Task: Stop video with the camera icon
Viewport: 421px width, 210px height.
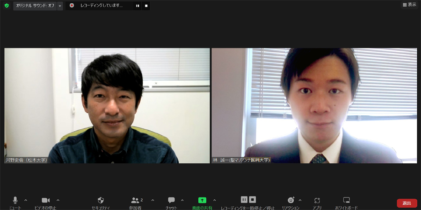Action: 45,200
